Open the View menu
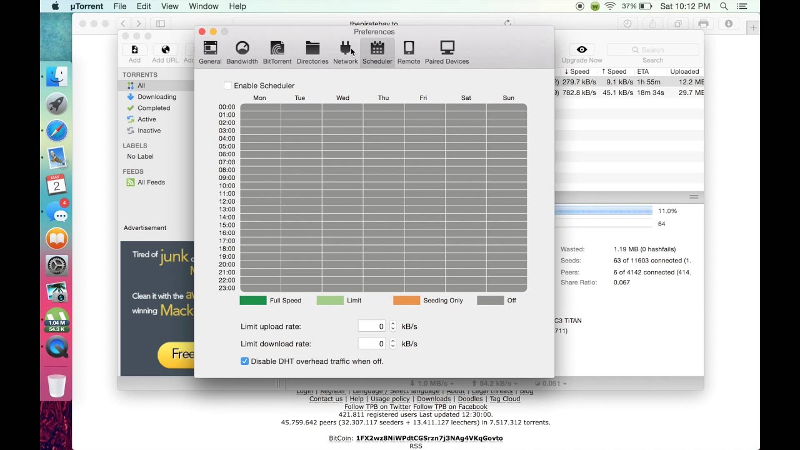Screen dimensions: 800x450 [169, 6]
